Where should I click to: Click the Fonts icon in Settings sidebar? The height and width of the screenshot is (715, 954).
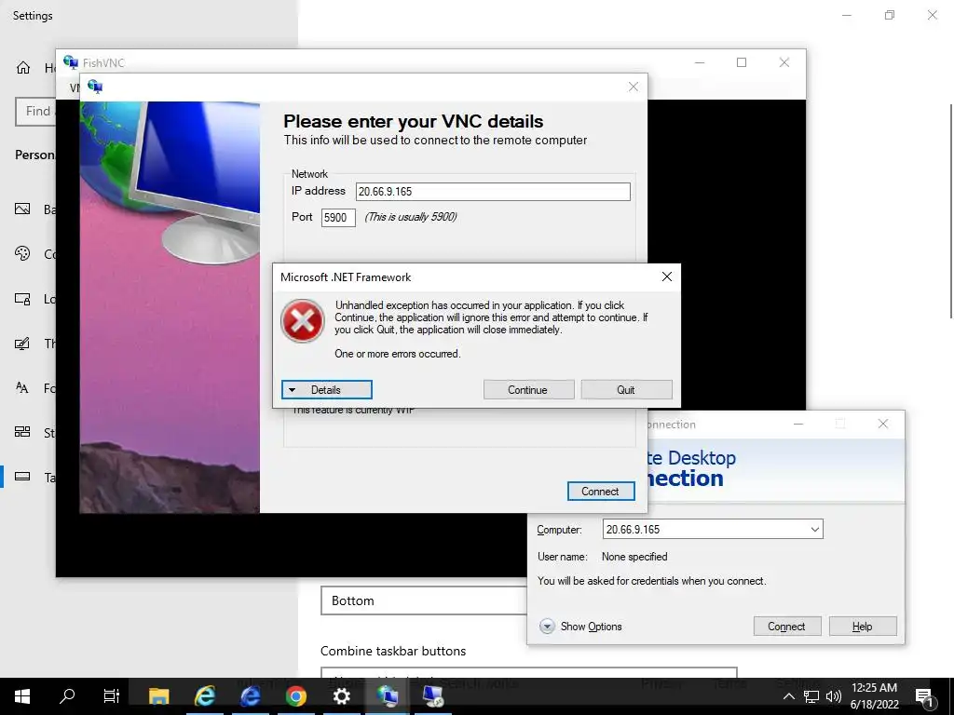pos(22,387)
